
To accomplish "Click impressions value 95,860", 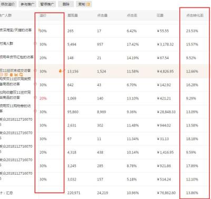I will tap(73, 112).
